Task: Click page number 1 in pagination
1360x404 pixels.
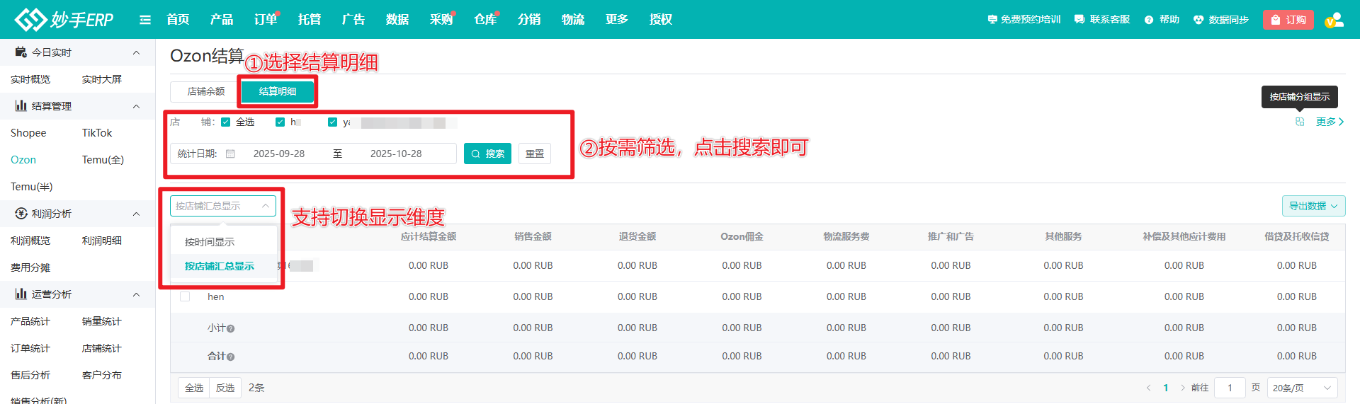Action: coord(1166,388)
